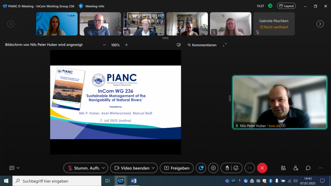331x186 pixels.
Task: Click the baw.de domain label
Action: click(x=274, y=126)
